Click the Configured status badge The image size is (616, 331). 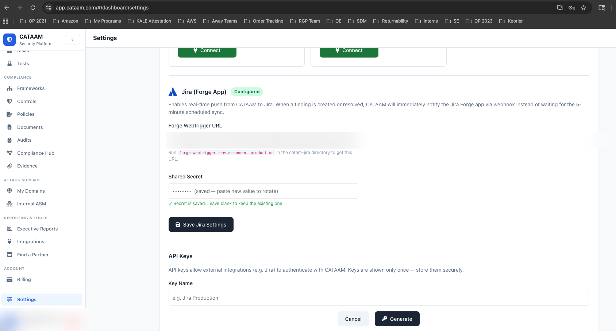247,92
